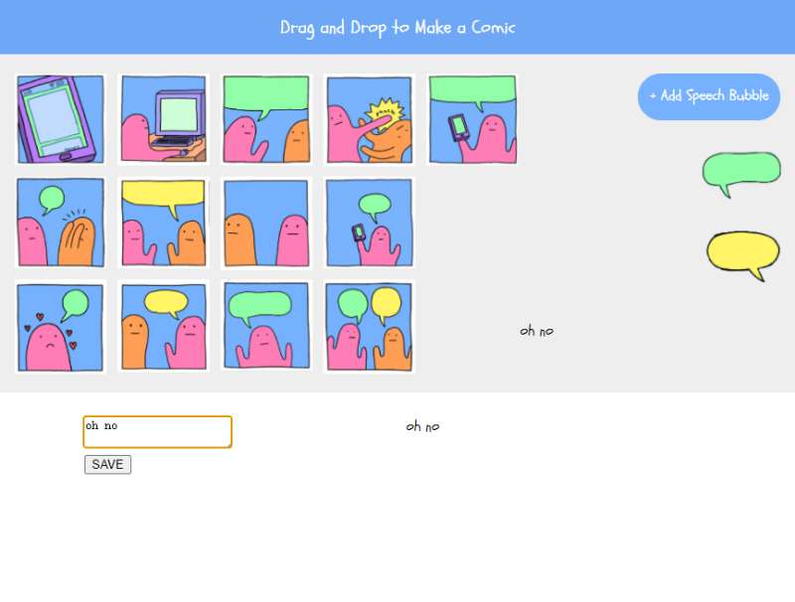Click the 'oh no' text input field

tap(158, 432)
